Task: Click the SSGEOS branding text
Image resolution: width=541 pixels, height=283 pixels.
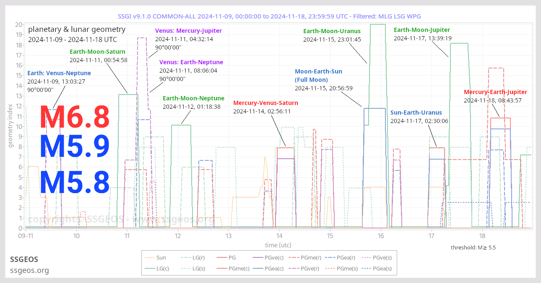Action: tap(24, 259)
